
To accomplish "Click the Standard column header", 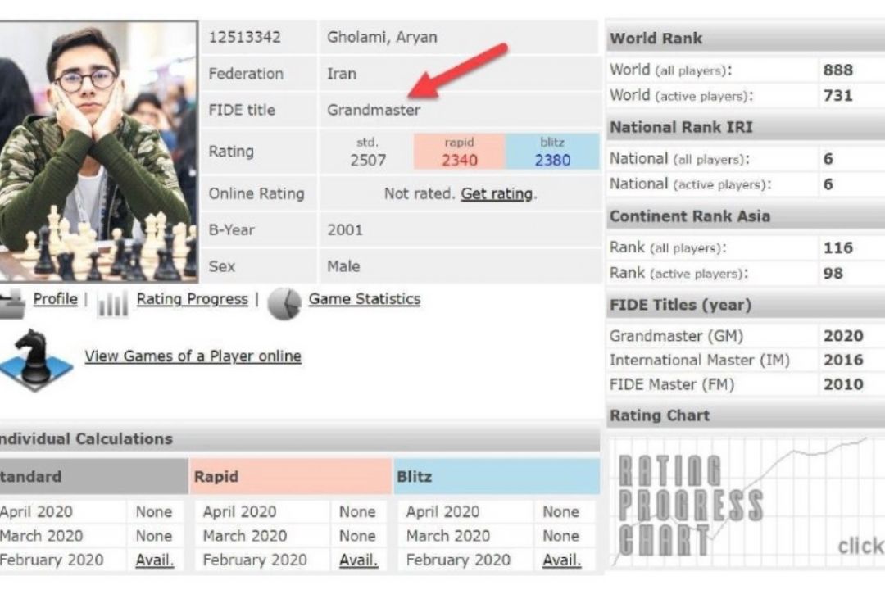I will (93, 477).
